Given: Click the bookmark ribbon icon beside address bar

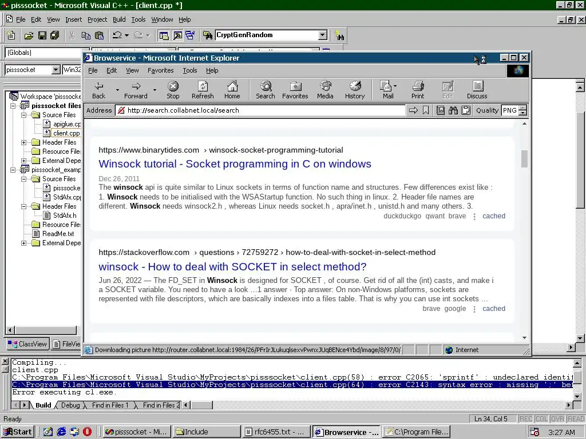Looking at the screenshot, I should coord(426,110).
